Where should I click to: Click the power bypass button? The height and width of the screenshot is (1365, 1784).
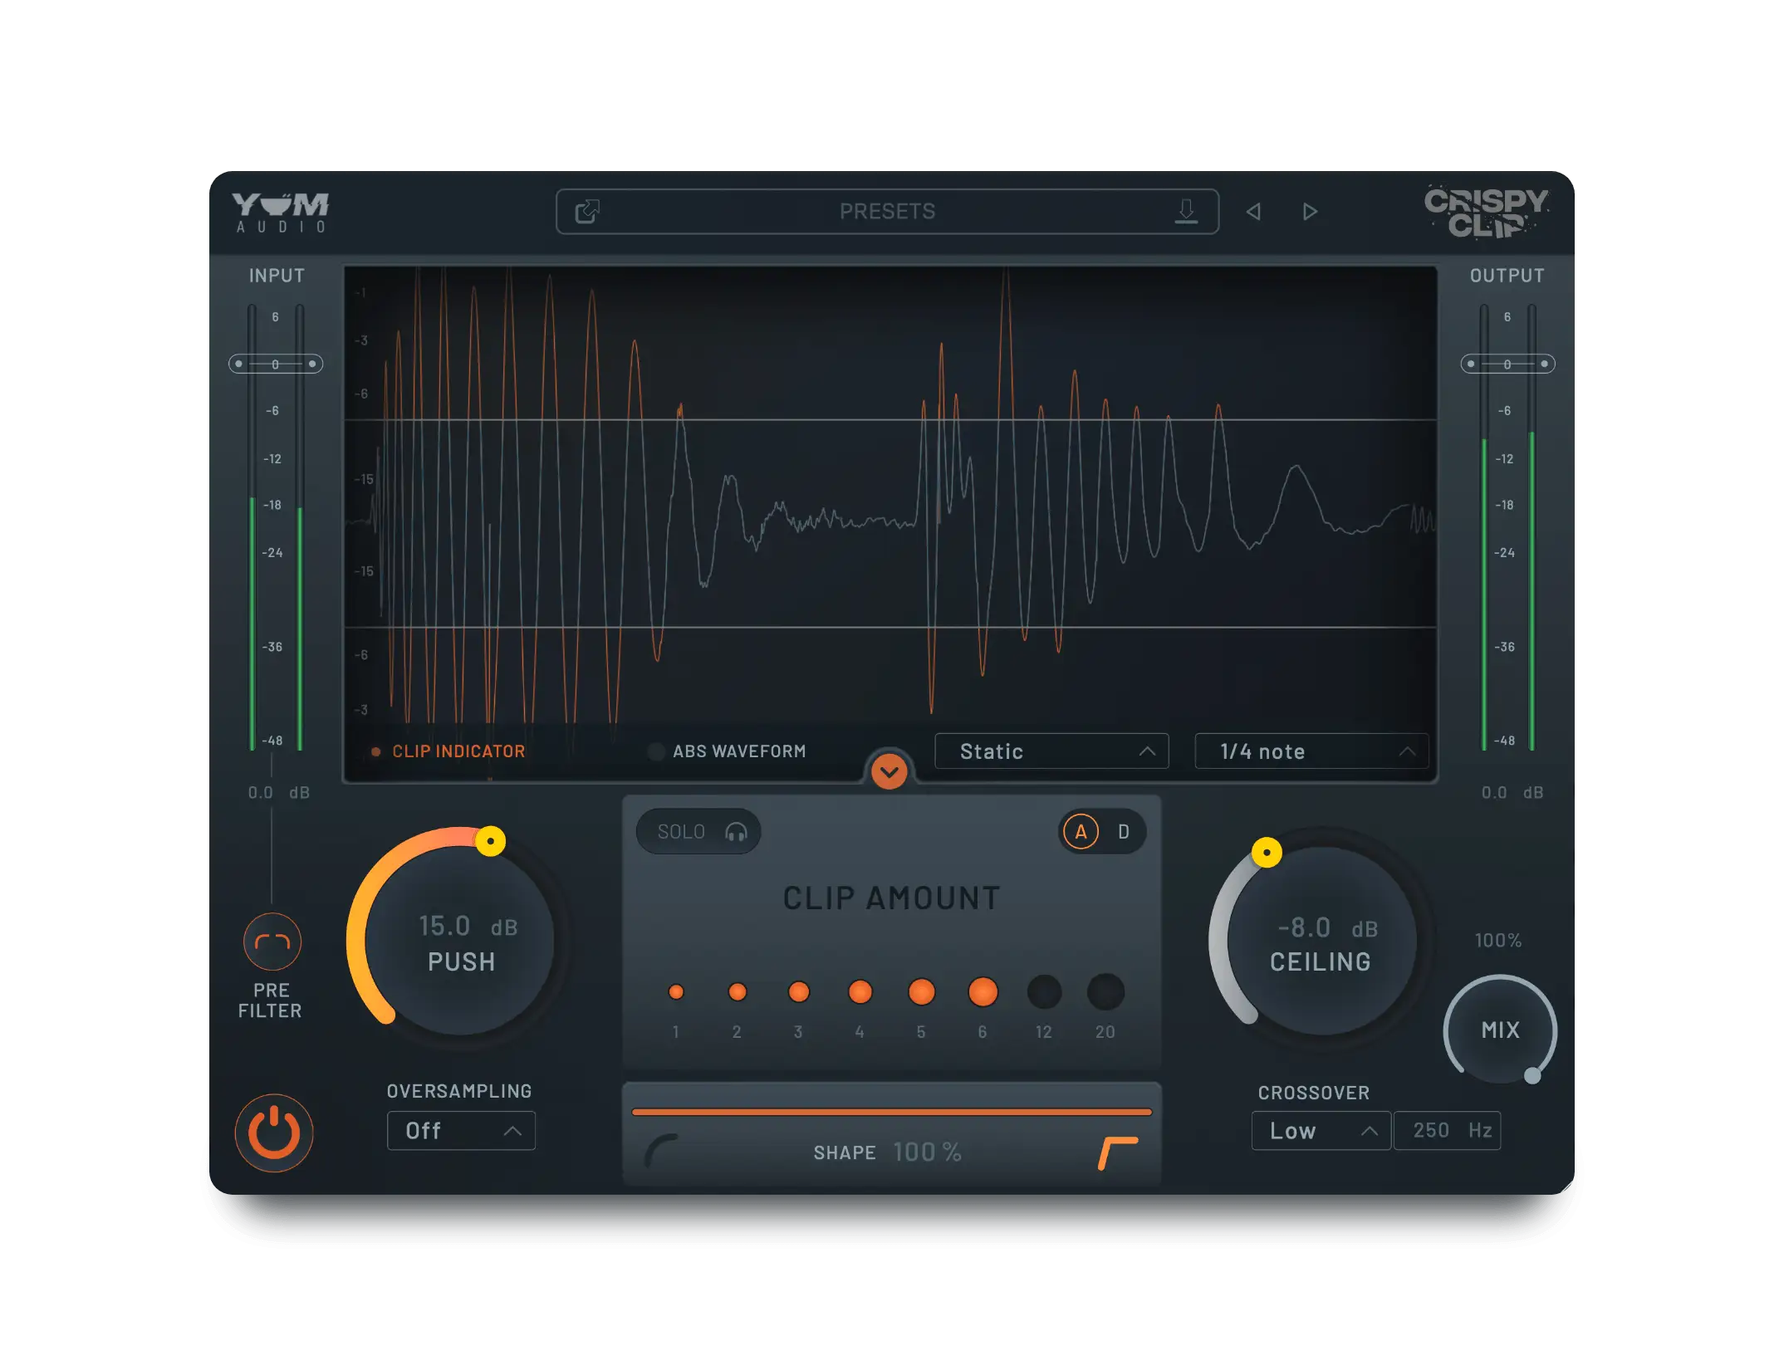click(x=273, y=1133)
